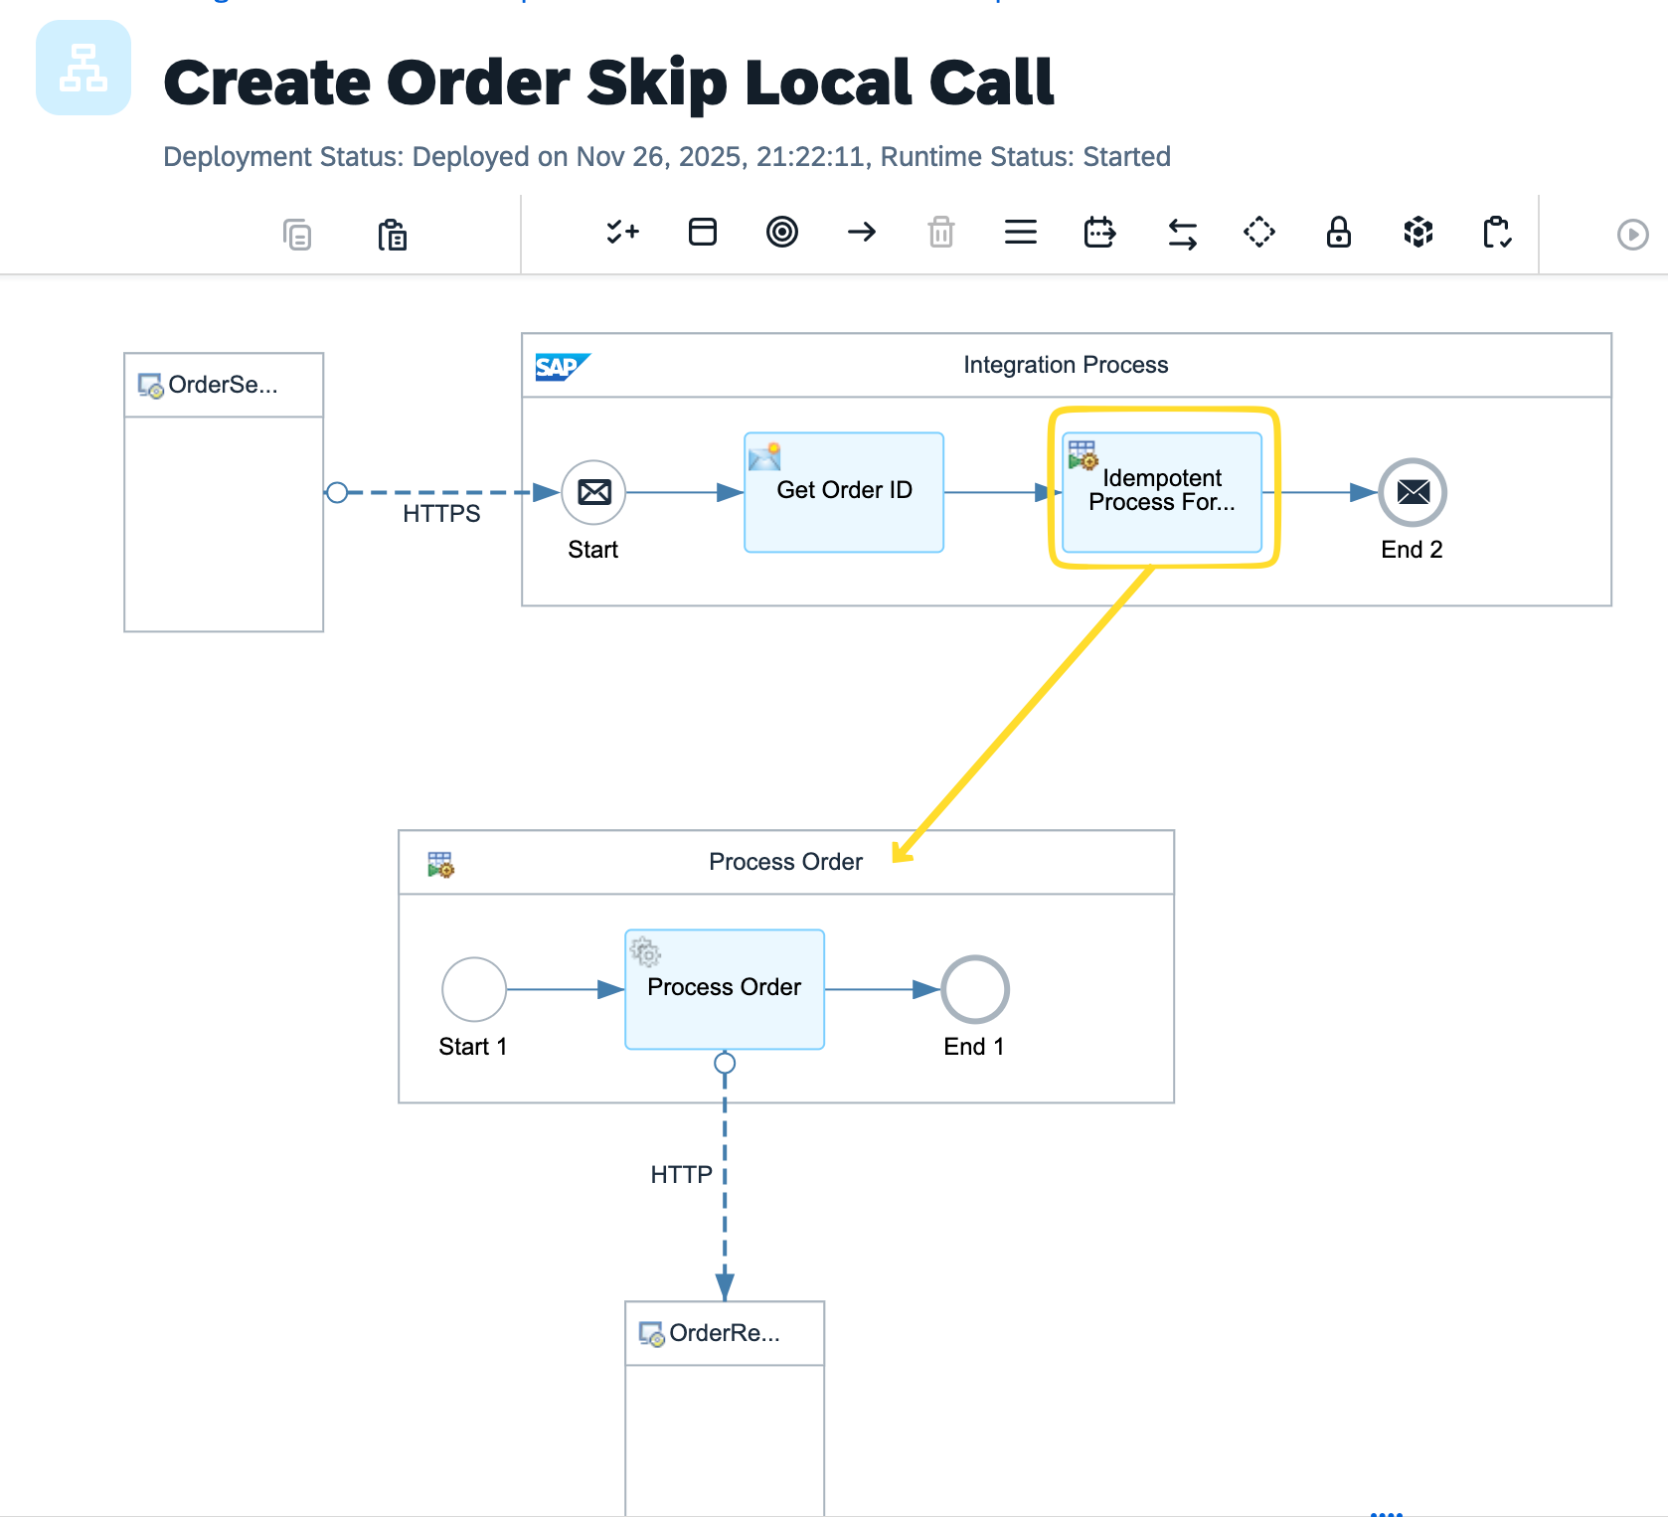The image size is (1668, 1517).
Task: Select the End 2 message end event
Action: click(1412, 491)
